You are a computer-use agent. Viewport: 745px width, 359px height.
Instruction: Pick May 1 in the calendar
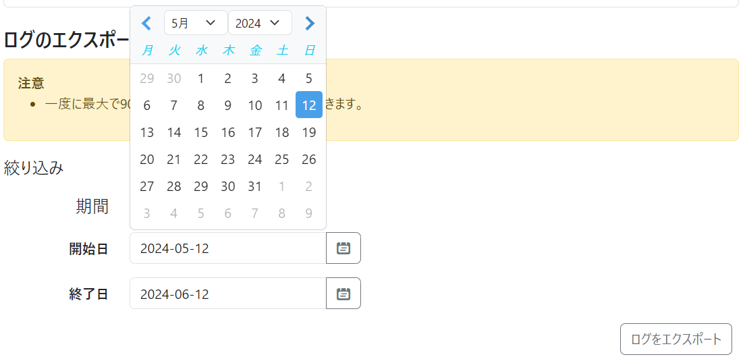tap(201, 78)
